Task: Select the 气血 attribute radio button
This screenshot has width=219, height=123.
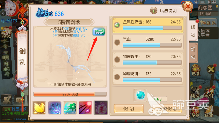Action: point(117,43)
